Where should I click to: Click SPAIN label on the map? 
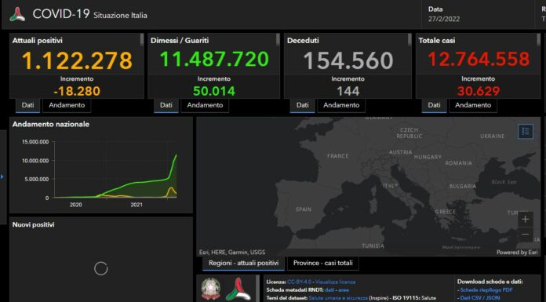(x=304, y=209)
